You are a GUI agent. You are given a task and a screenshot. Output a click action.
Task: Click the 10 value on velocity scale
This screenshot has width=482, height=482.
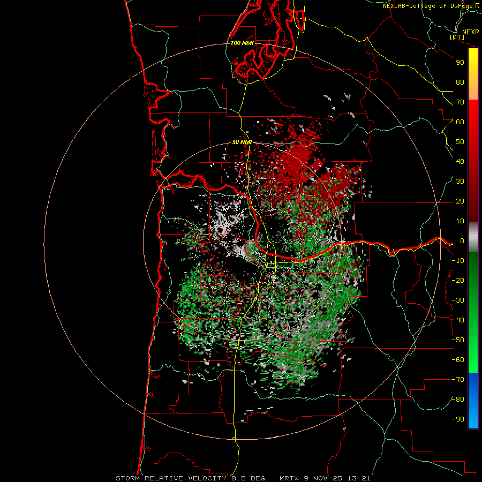click(x=460, y=221)
